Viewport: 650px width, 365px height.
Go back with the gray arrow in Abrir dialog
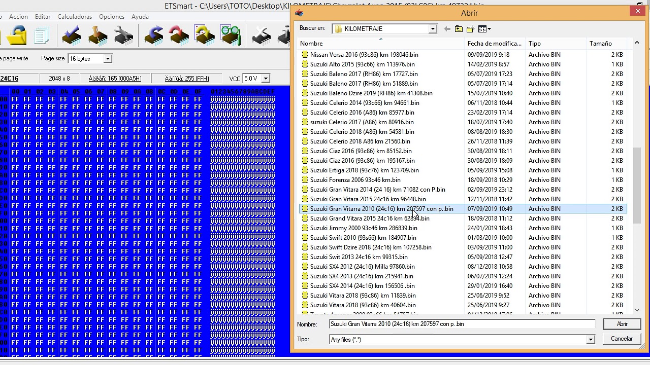point(447,29)
